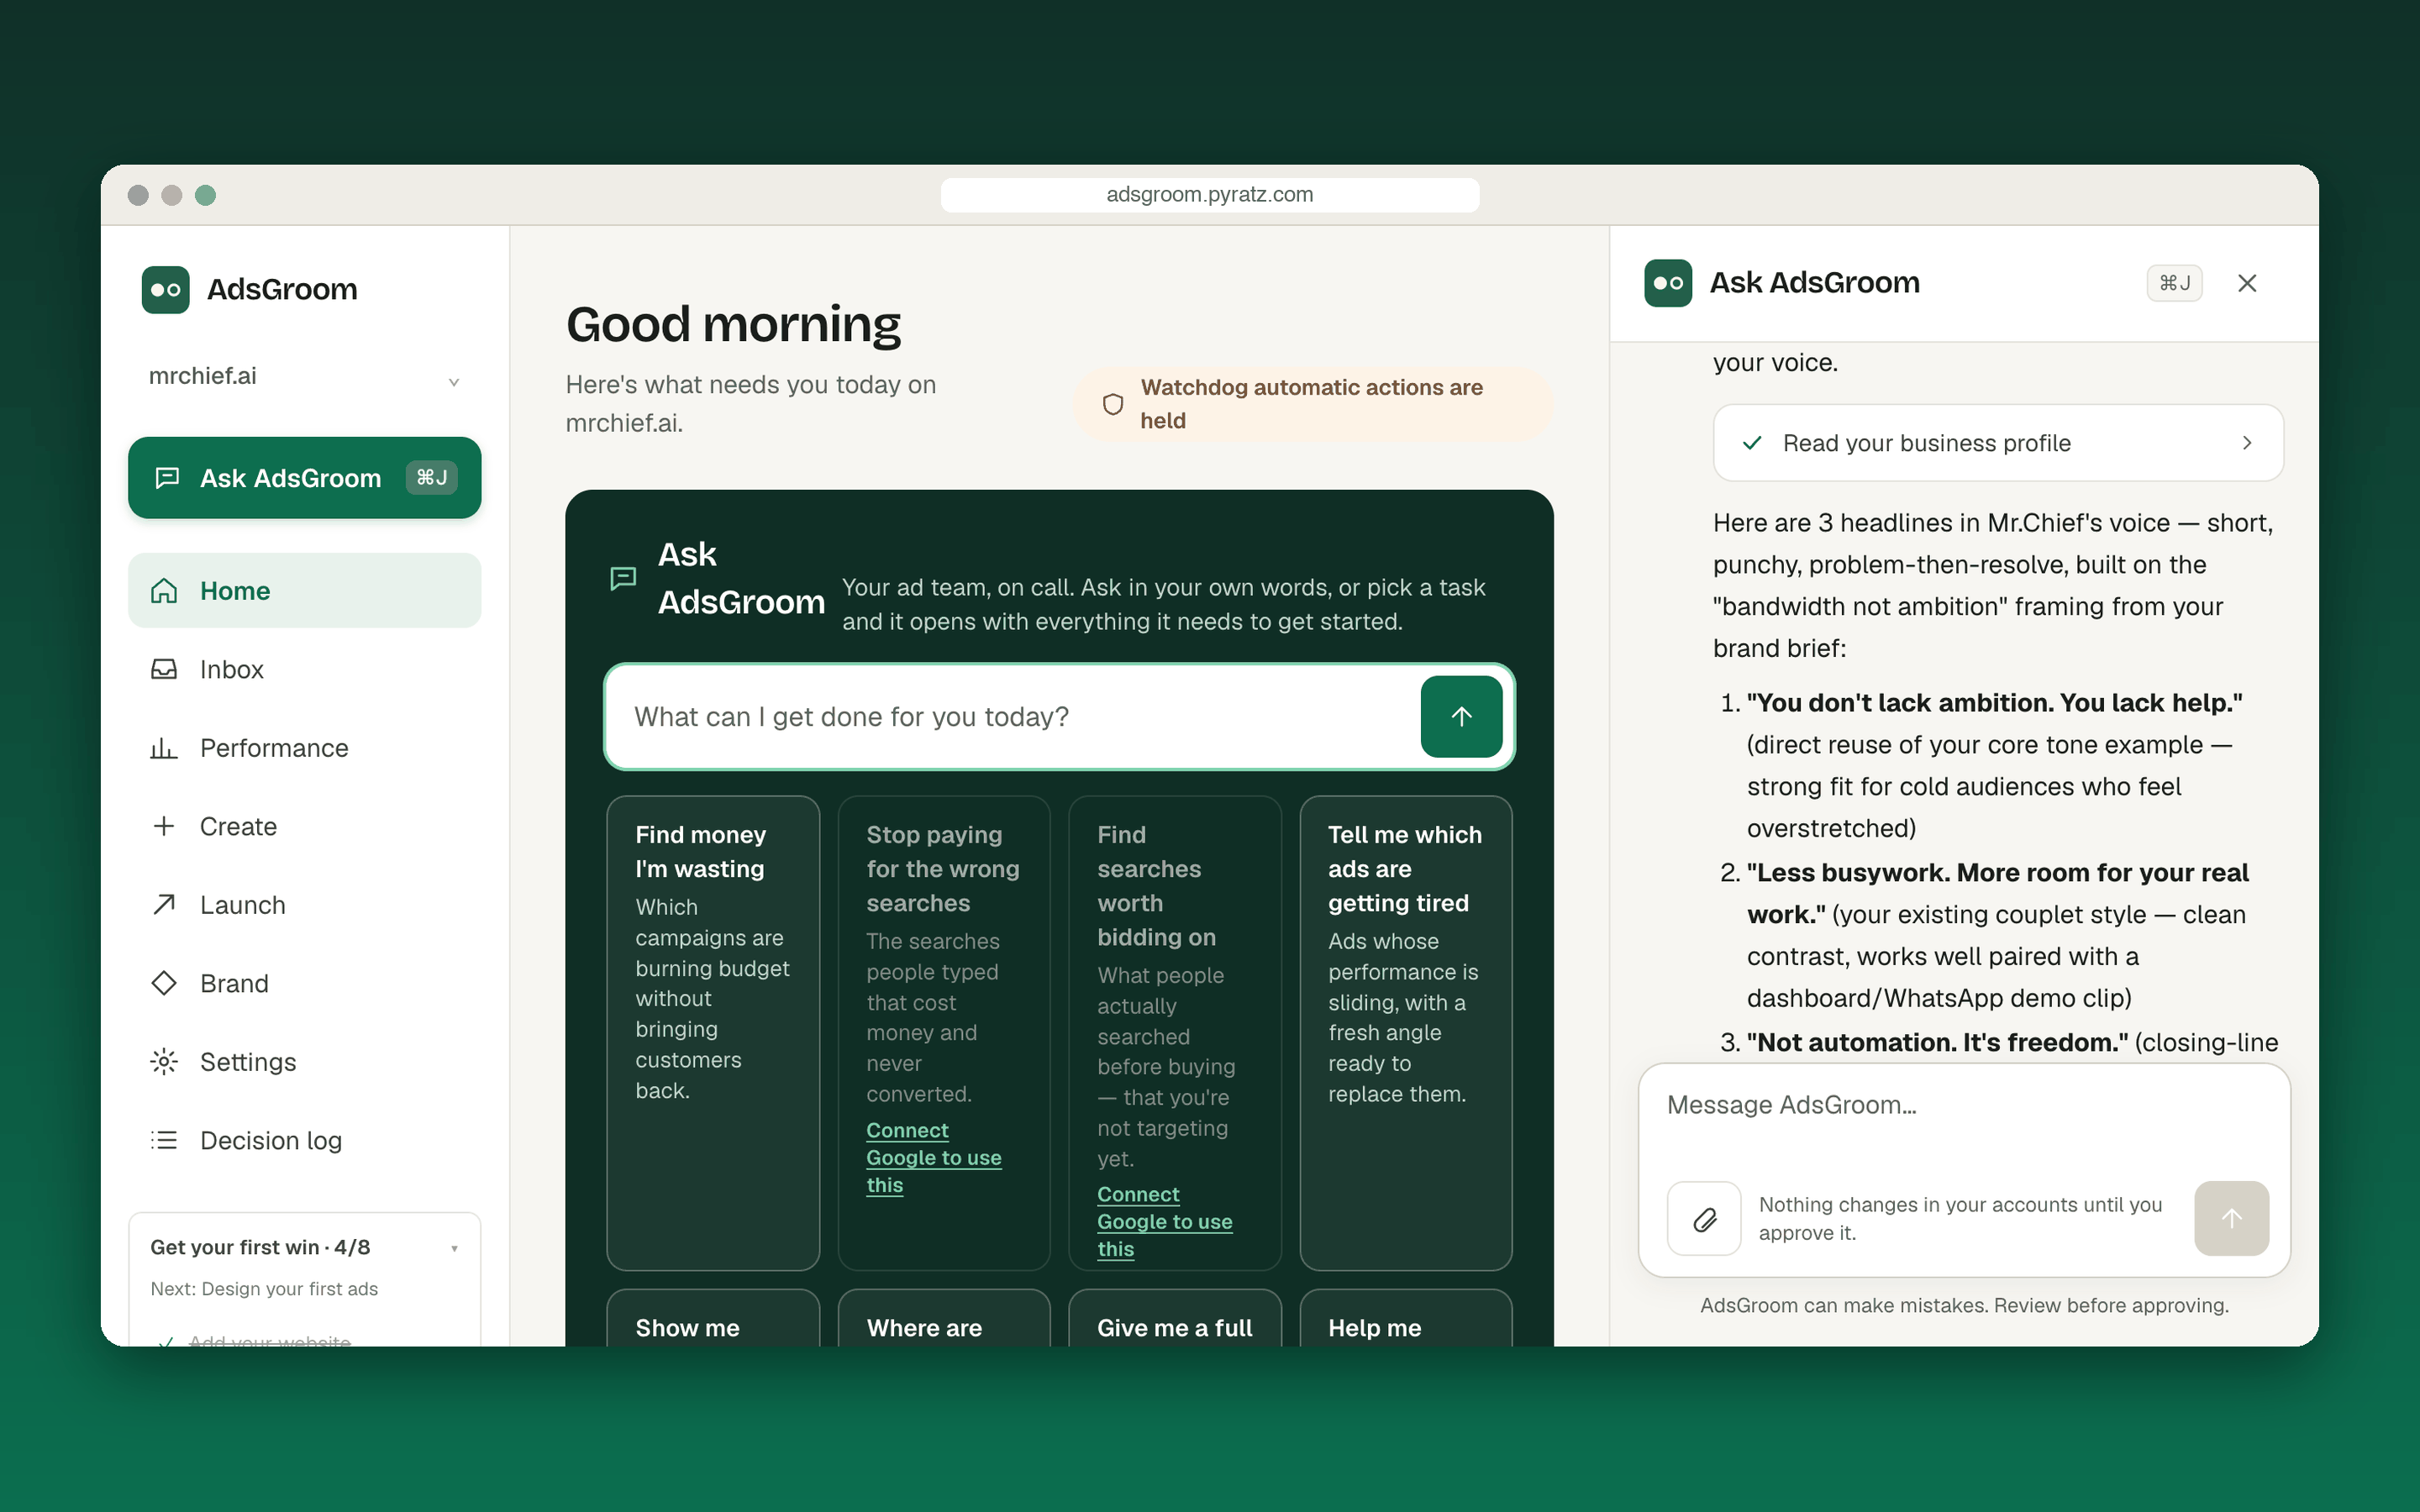Click the chat bubble icon beside Ask AdsGroom heading
The height and width of the screenshot is (1512, 2420).
[623, 578]
